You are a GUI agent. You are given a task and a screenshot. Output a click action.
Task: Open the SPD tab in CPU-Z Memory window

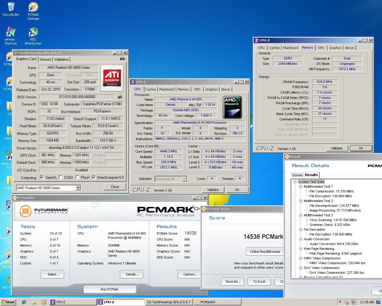pos(321,48)
